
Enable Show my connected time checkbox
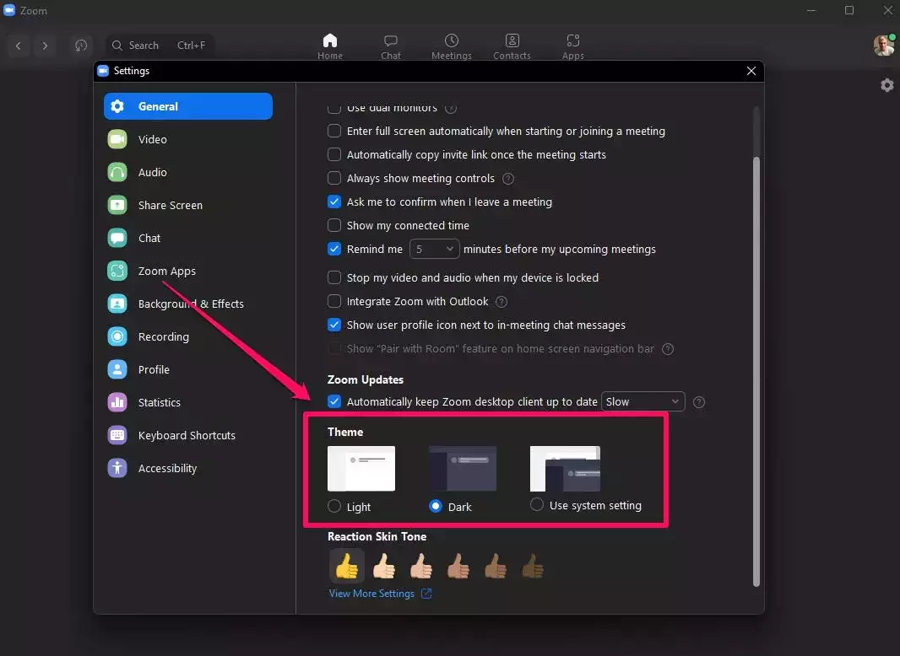coord(334,225)
